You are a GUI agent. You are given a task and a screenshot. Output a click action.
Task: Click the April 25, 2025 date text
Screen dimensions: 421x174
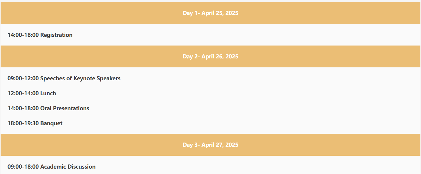point(220,13)
